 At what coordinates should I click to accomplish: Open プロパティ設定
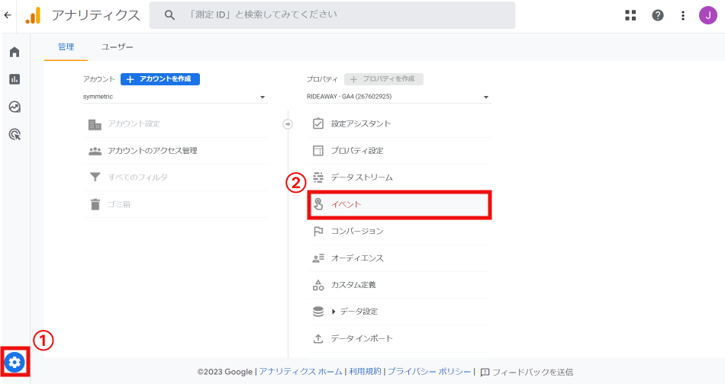399,150
